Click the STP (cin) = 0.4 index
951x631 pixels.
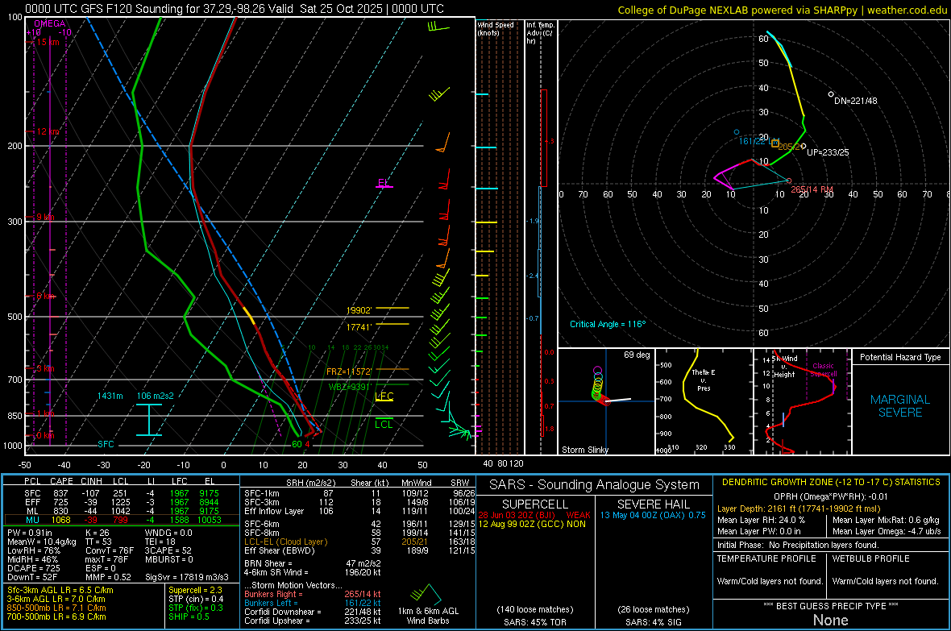[196, 599]
